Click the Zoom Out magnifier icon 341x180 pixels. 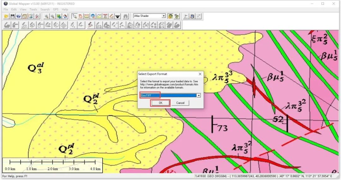[x=53, y=16]
